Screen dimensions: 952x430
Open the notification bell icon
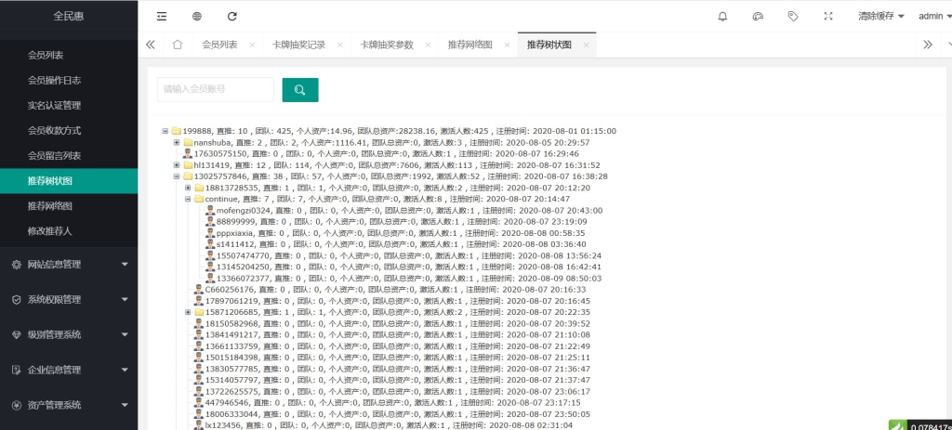[722, 16]
